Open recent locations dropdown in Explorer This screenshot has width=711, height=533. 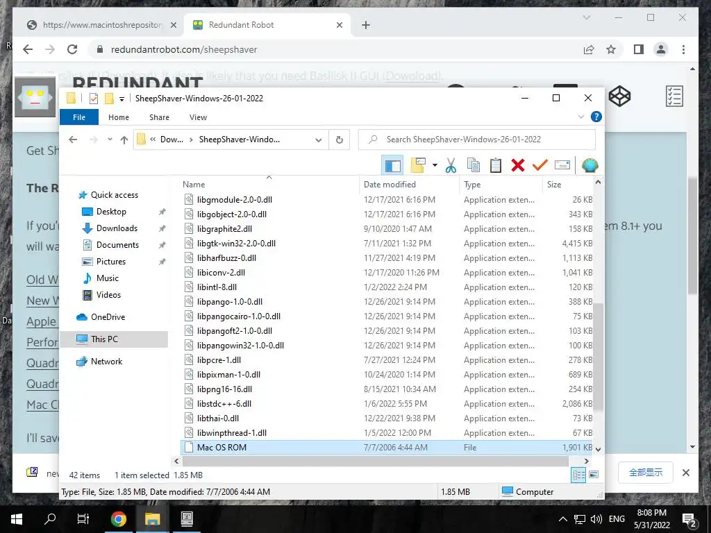(x=110, y=139)
